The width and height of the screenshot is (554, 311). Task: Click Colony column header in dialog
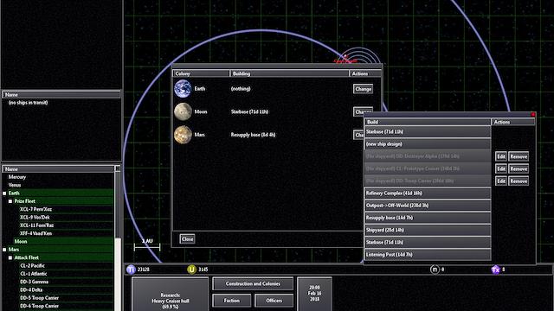(x=201, y=73)
